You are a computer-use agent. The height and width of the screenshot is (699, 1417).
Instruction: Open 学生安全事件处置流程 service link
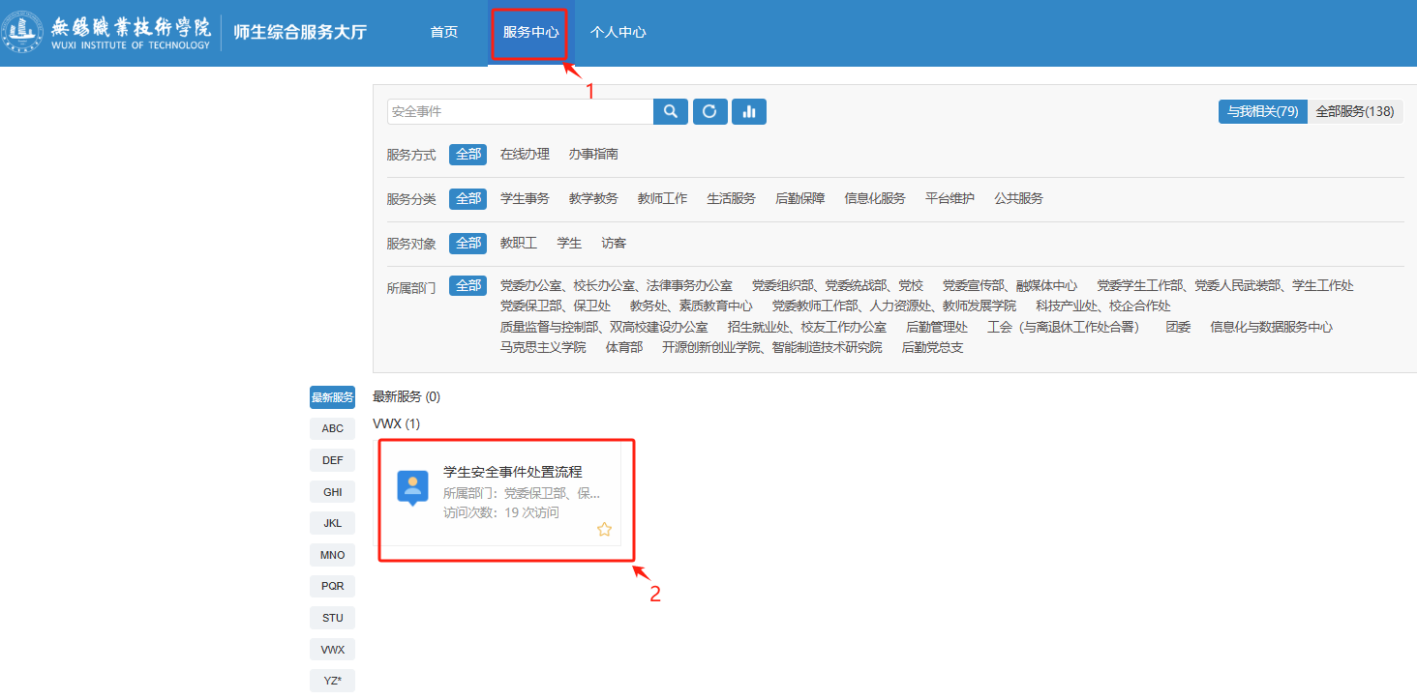(512, 472)
